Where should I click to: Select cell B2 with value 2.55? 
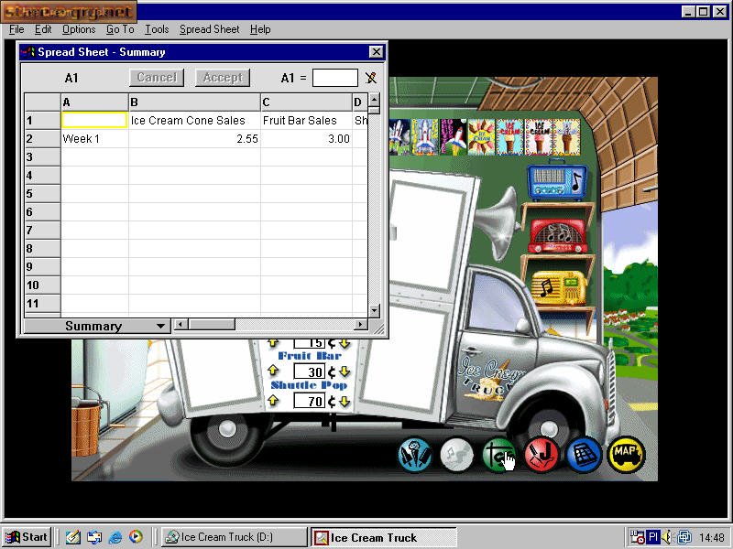pos(194,139)
